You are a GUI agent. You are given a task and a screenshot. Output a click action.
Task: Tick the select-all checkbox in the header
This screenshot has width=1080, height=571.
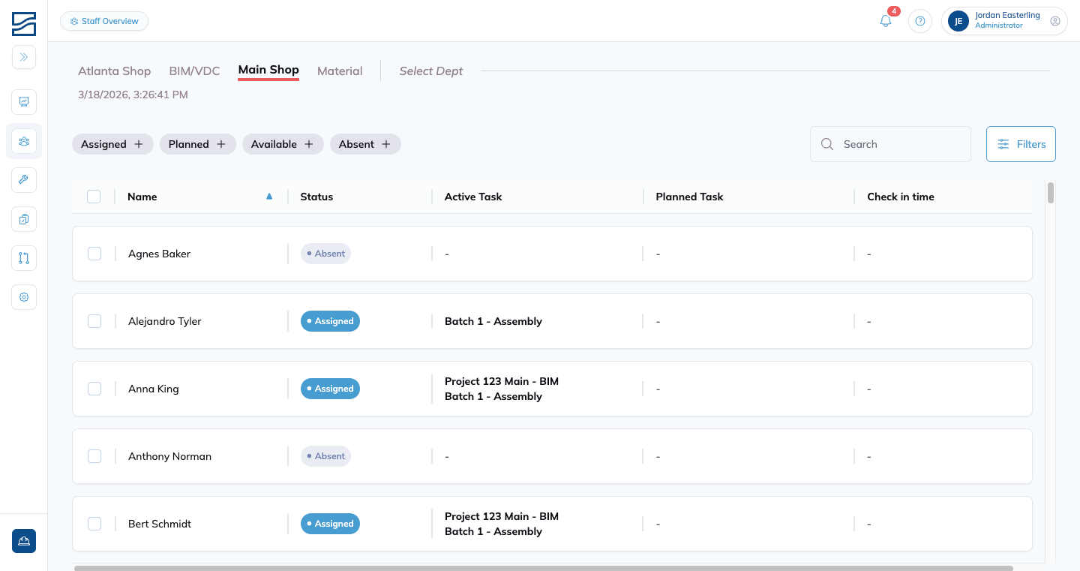[x=94, y=197]
